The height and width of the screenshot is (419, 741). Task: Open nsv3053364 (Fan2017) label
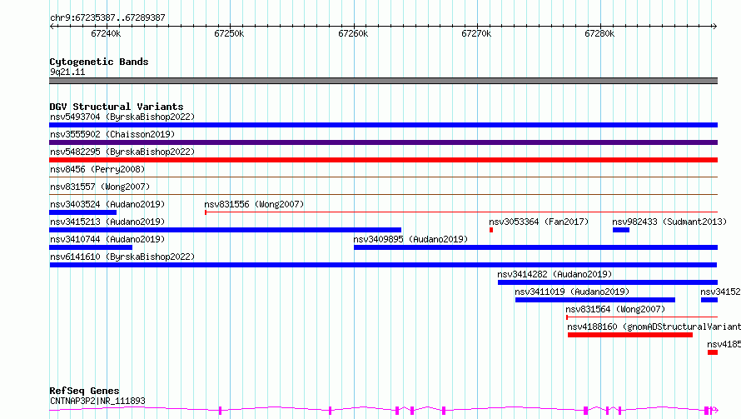pos(539,222)
